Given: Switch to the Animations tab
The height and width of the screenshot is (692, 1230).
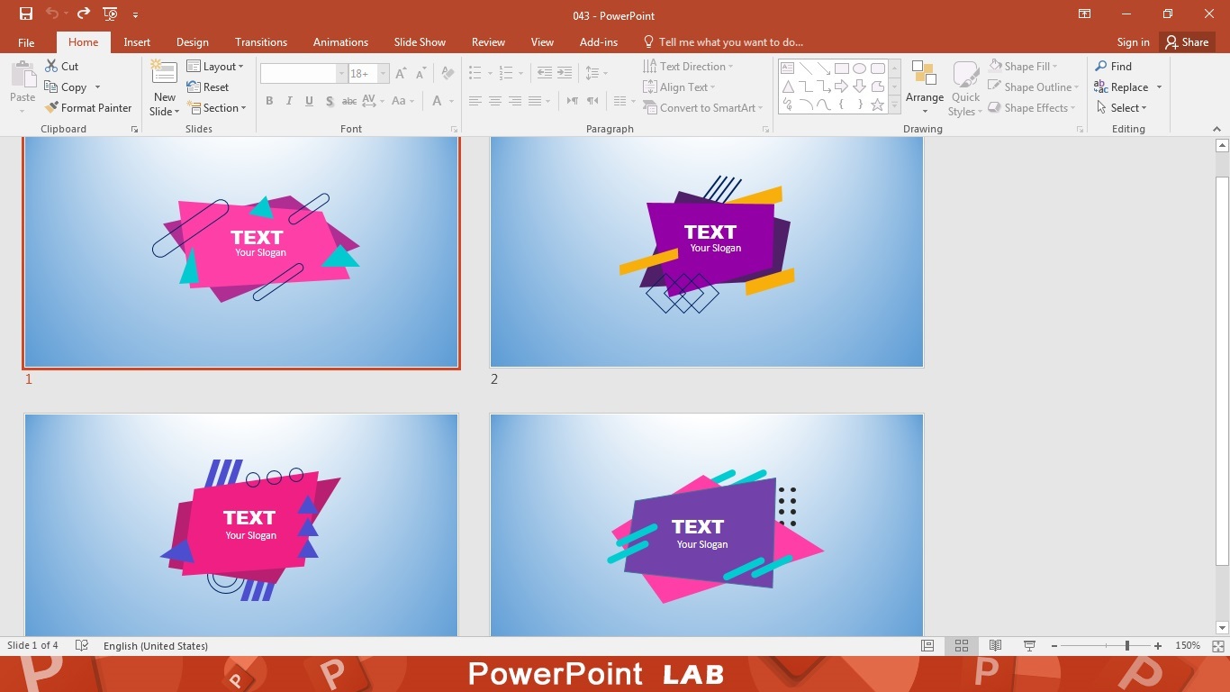Looking at the screenshot, I should tap(340, 42).
